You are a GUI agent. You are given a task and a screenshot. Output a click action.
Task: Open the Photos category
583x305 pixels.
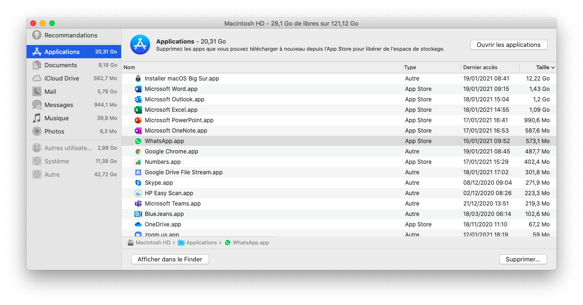74,131
